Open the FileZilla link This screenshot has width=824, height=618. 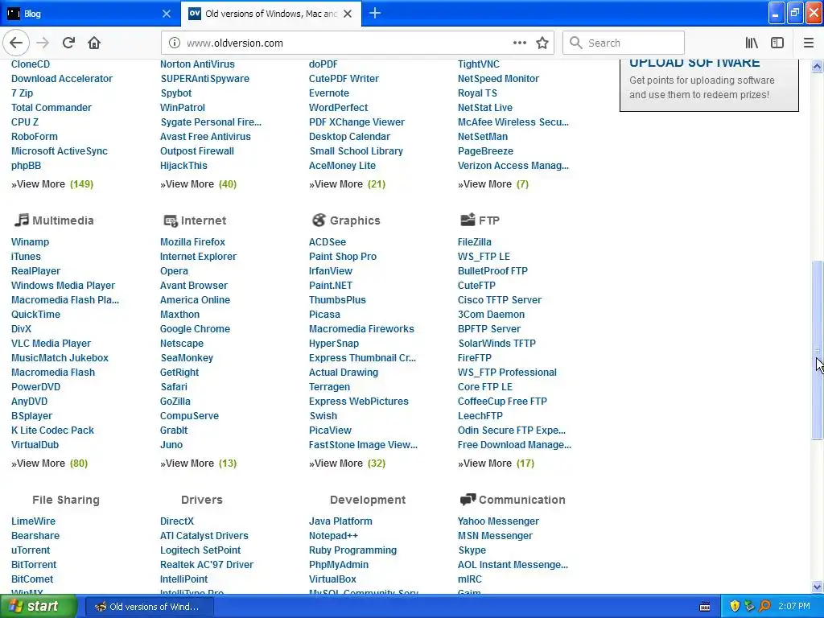coord(475,241)
